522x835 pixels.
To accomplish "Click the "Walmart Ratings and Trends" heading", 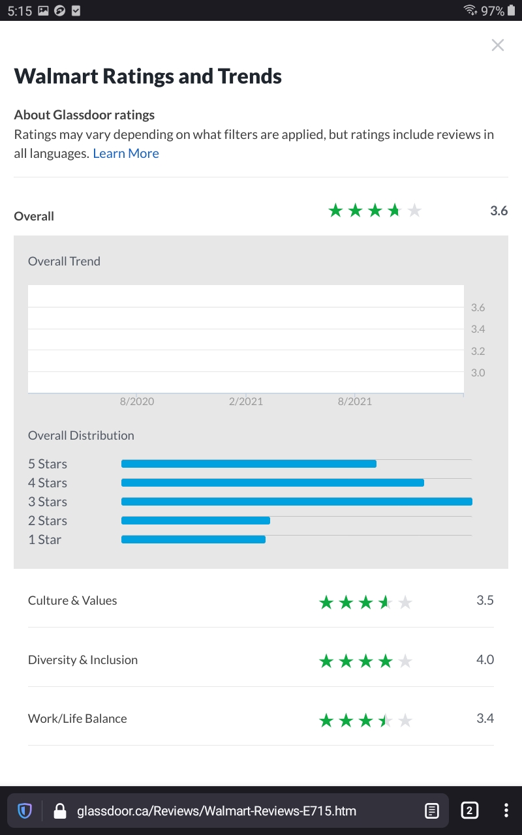I will [148, 76].
